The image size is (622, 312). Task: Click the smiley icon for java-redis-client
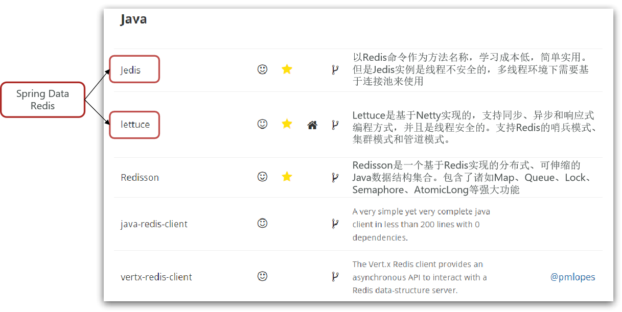pos(262,223)
